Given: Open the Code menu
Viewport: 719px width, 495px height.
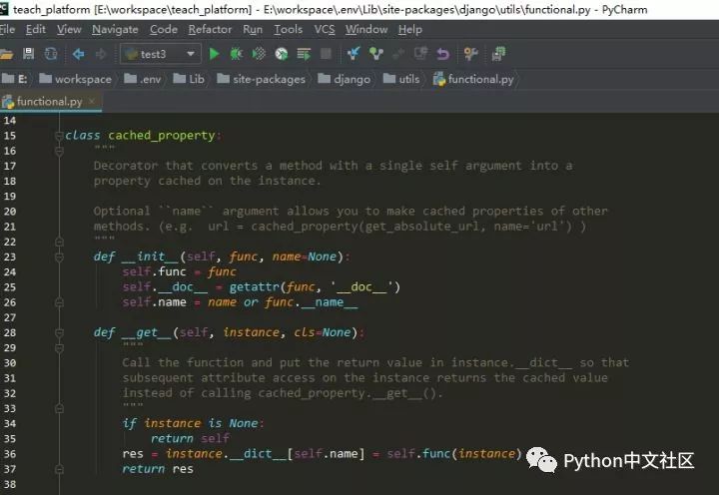Looking at the screenshot, I should pyautogui.click(x=163, y=29).
